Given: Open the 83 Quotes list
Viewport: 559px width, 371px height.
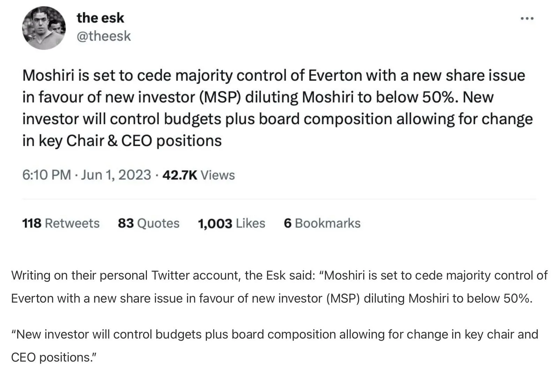Looking at the screenshot, I should (x=148, y=223).
